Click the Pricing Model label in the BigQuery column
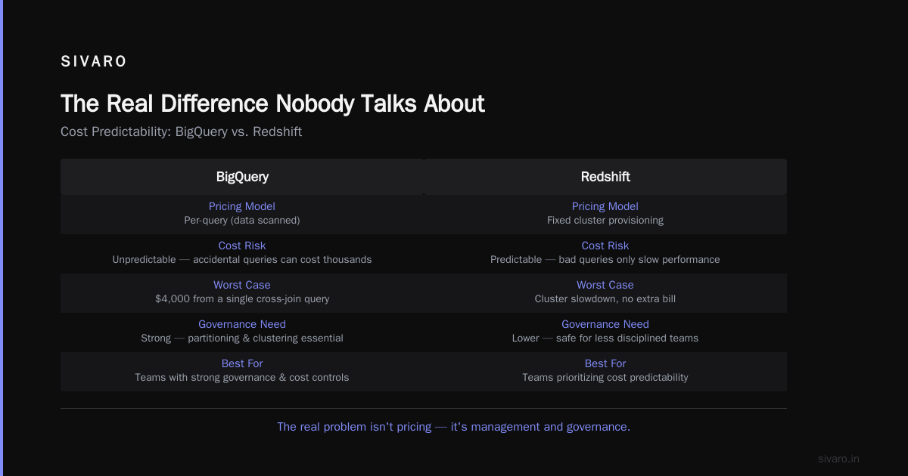Image resolution: width=908 pixels, height=476 pixels. (x=242, y=206)
